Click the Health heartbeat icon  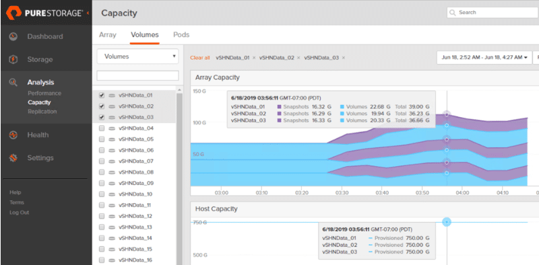pyautogui.click(x=13, y=135)
